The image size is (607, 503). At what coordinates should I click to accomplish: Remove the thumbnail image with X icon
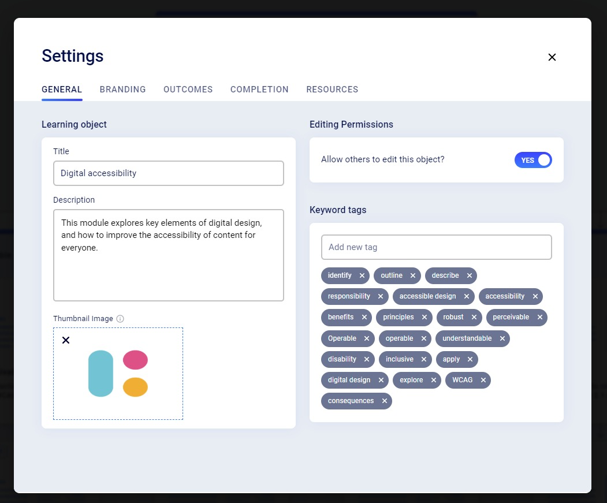tap(66, 340)
